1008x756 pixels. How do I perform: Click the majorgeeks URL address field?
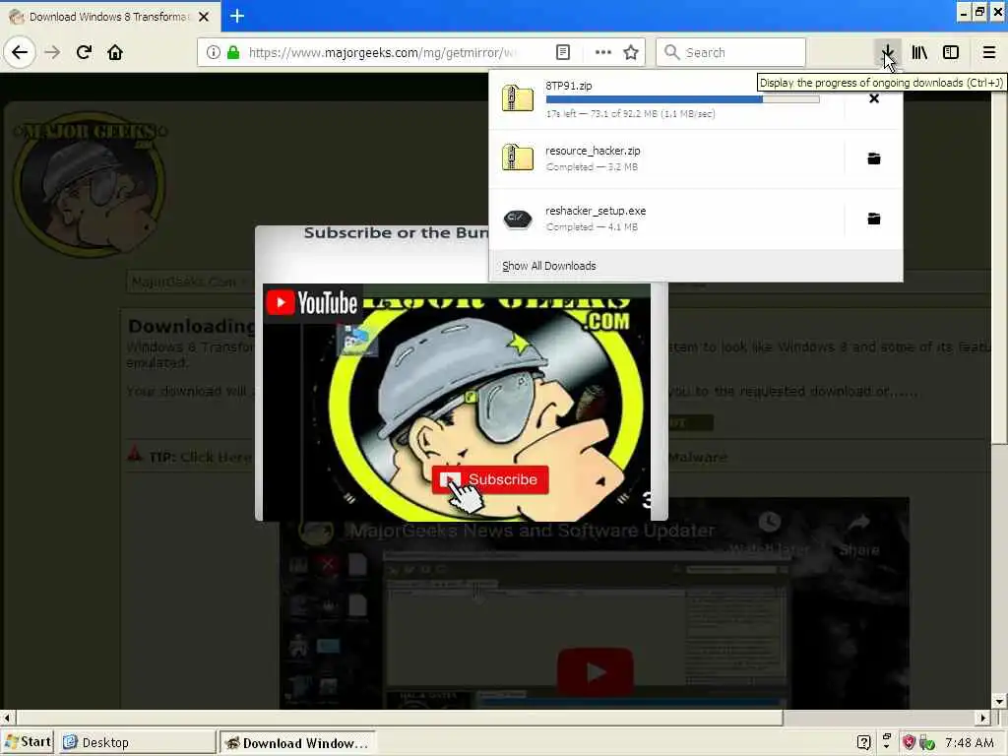pos(382,52)
